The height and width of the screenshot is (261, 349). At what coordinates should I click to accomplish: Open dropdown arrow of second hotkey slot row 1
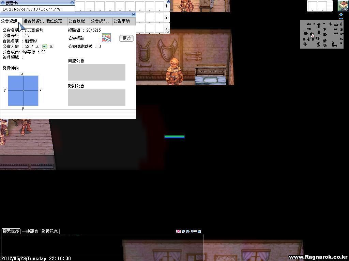tap(90, 11)
